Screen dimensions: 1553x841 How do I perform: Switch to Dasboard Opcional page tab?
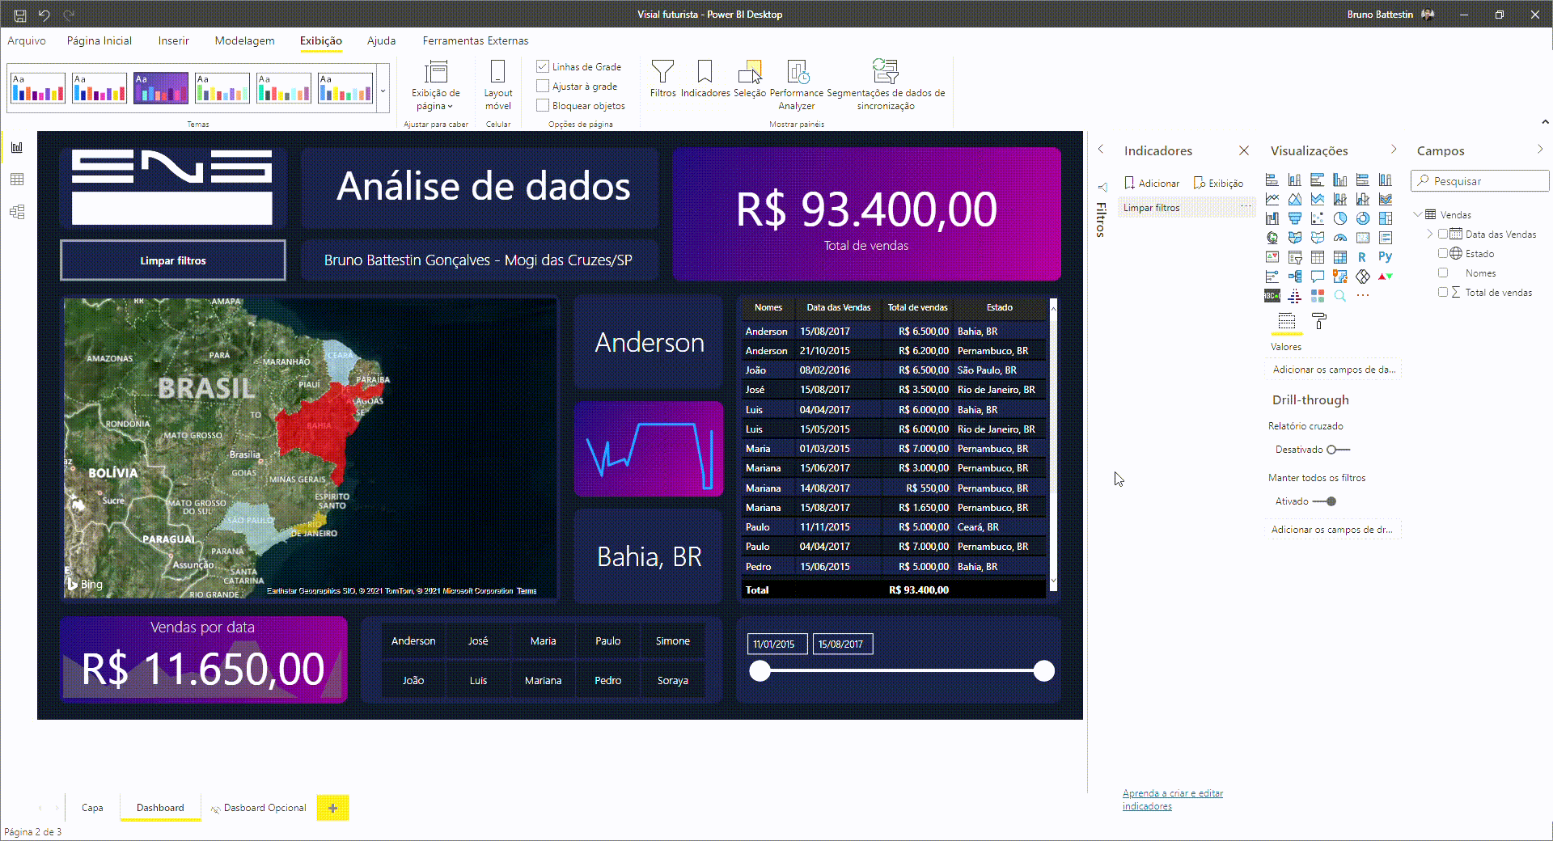[259, 807]
